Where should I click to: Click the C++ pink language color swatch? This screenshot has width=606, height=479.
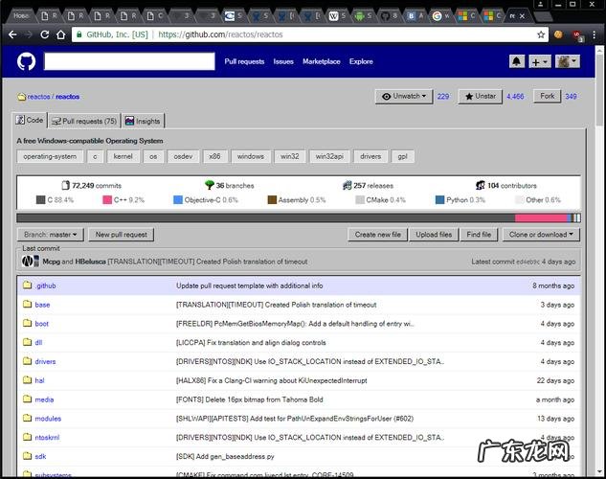(107, 200)
